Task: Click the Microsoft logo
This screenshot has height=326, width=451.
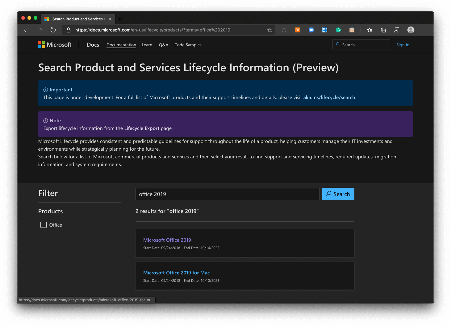Action: [55, 45]
